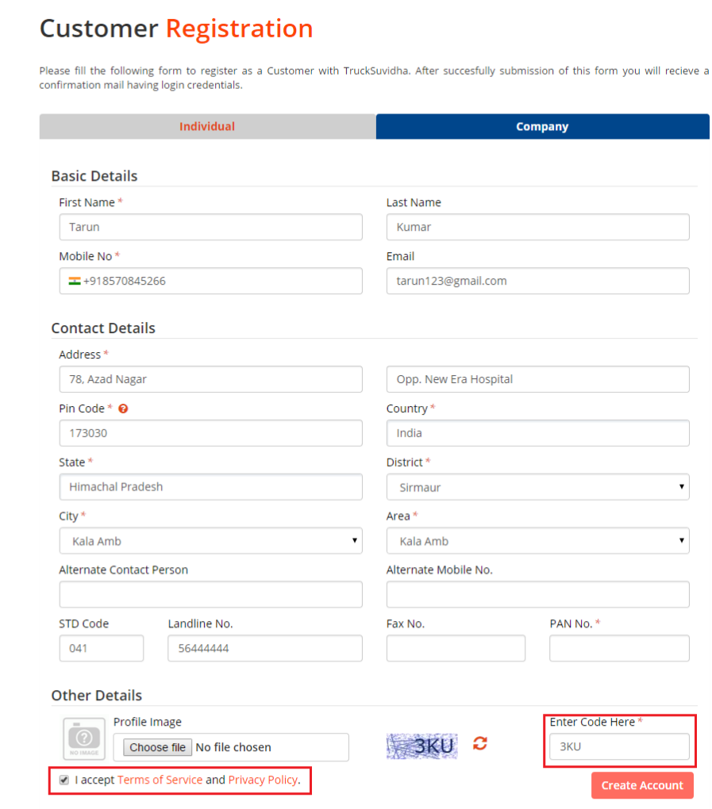
Task: Click the Enter Code Here field
Action: tap(619, 746)
